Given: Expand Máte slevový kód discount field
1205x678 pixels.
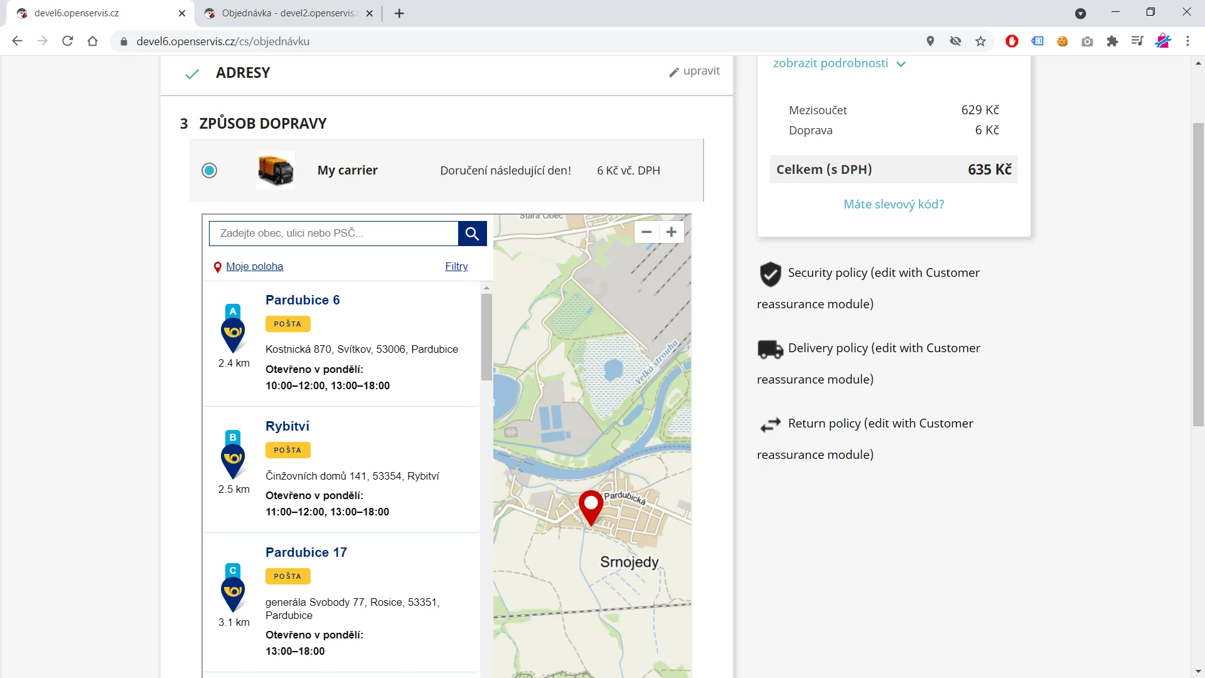Looking at the screenshot, I should click(x=893, y=204).
